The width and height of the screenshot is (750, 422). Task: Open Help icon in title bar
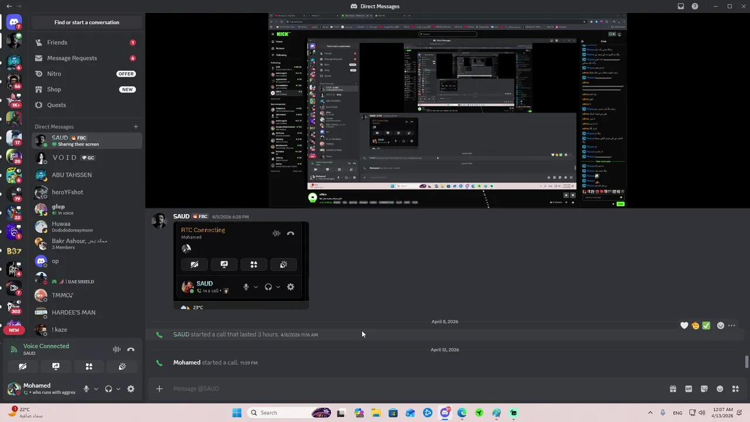pyautogui.click(x=695, y=6)
